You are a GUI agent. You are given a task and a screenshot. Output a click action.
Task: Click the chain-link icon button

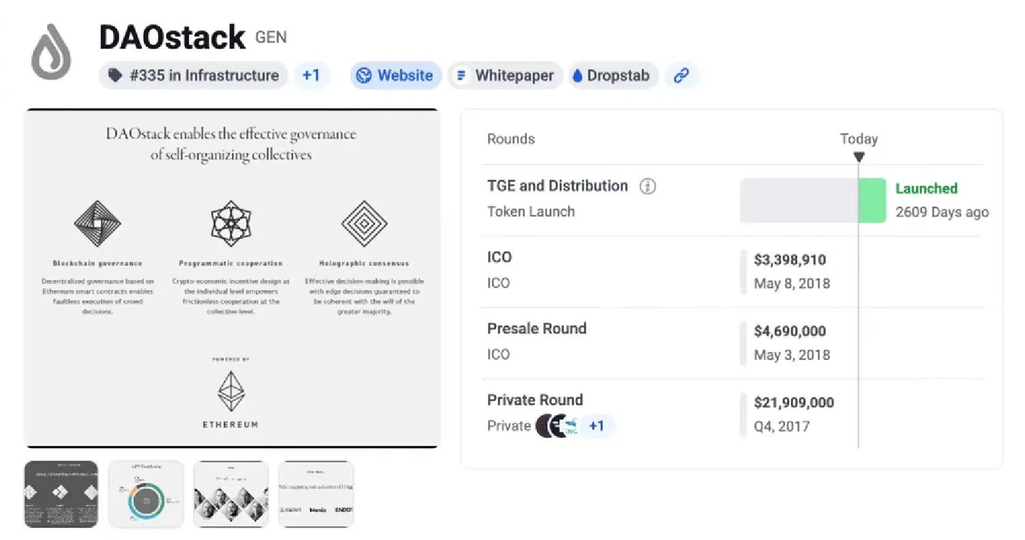681,75
